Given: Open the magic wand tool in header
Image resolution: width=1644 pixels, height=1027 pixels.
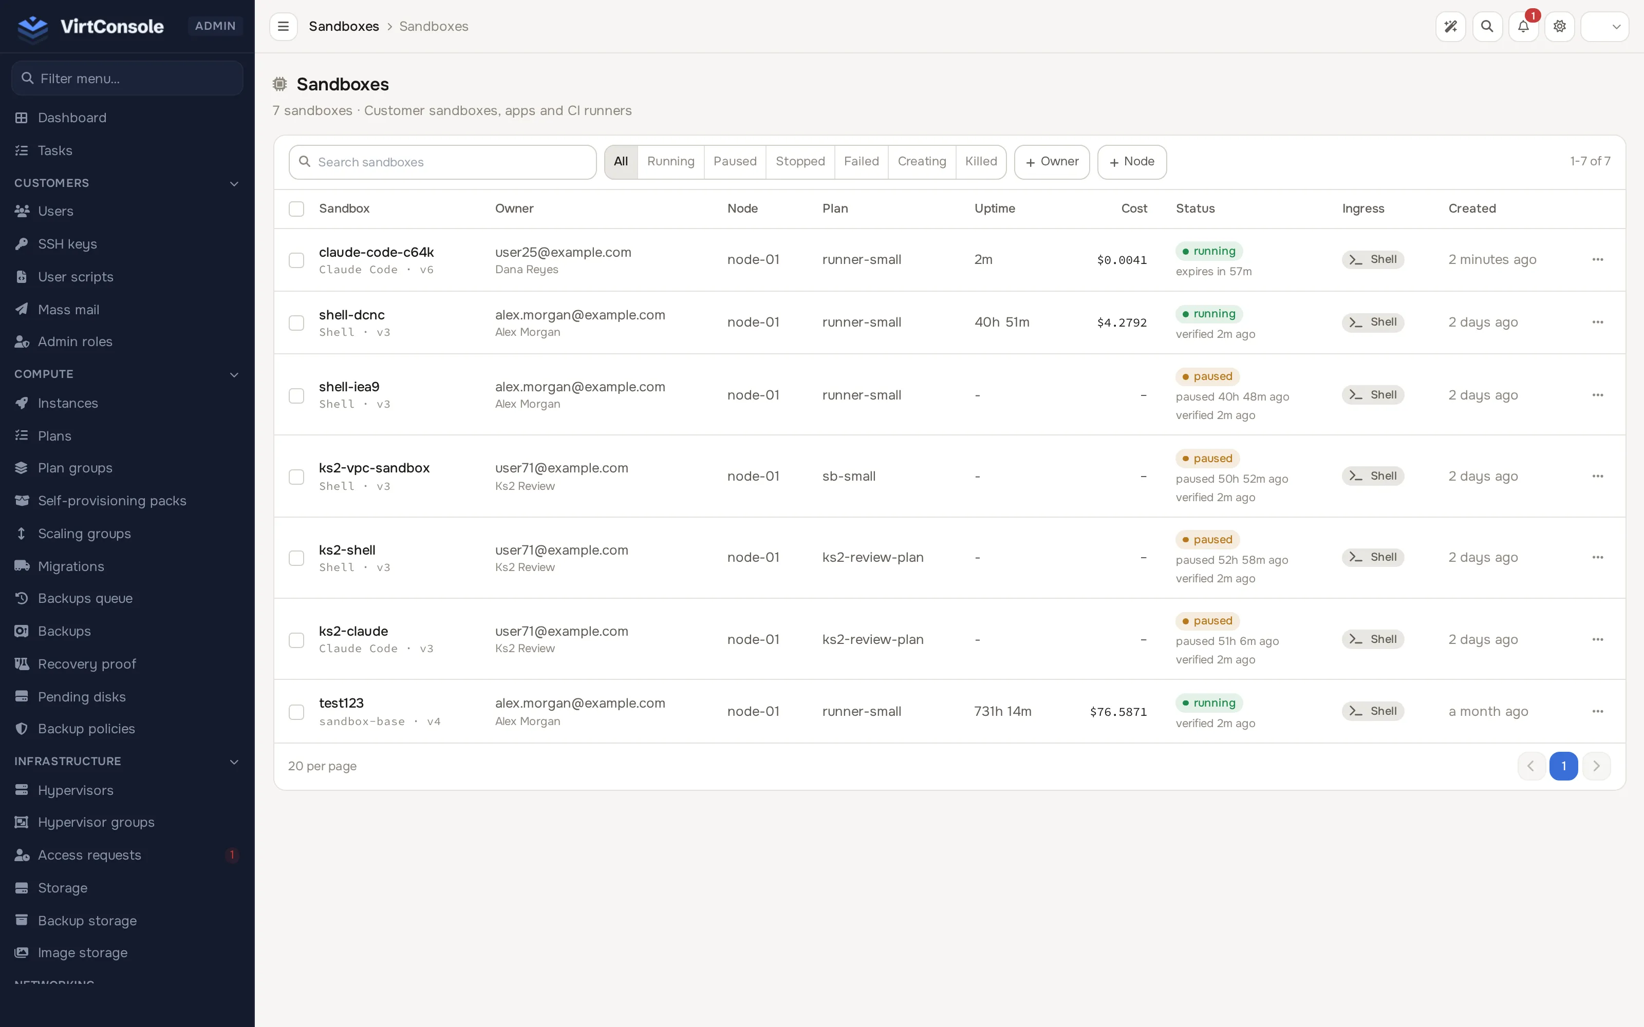Looking at the screenshot, I should click(x=1450, y=27).
